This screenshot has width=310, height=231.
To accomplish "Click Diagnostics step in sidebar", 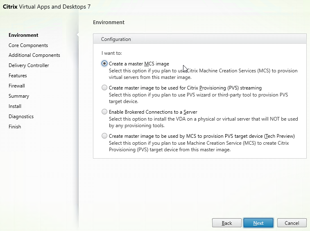I will point(21,117).
